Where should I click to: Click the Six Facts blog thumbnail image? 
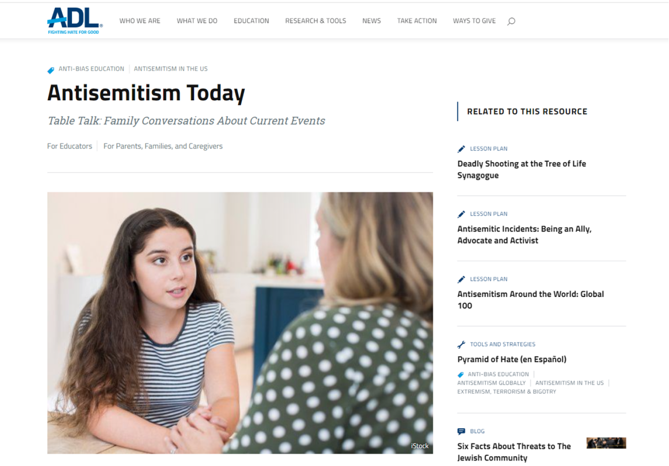pyautogui.click(x=606, y=443)
